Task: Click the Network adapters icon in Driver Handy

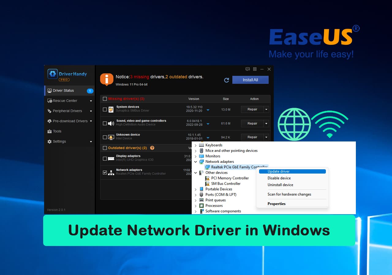Action: (x=111, y=173)
